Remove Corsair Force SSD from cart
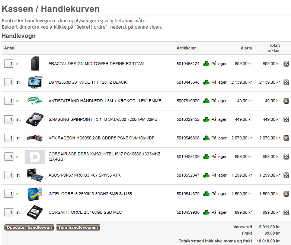This screenshot has width=291, height=245. tap(286, 212)
